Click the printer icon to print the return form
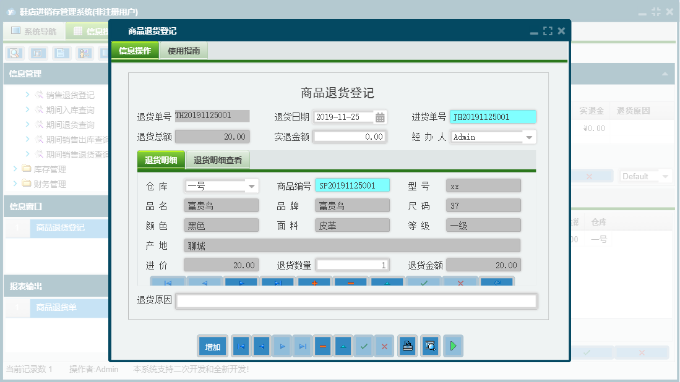Viewport: 680px width, 382px height. pos(407,346)
